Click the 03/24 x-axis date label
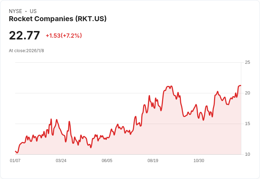260x179 pixels. point(61,160)
